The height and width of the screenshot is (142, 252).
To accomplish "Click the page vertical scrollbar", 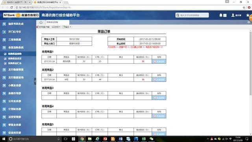I will tap(250, 63).
